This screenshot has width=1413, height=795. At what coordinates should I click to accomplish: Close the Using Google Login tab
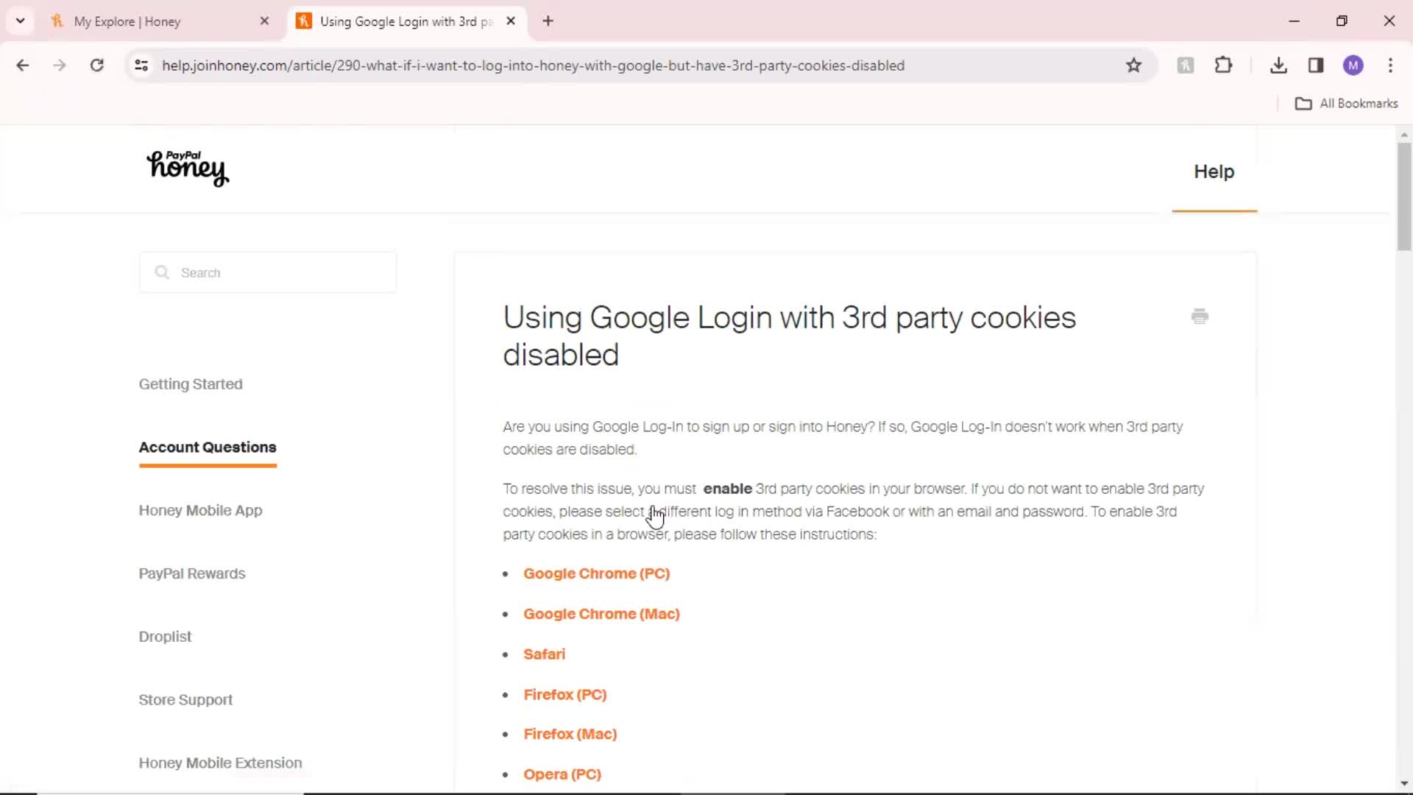511,21
